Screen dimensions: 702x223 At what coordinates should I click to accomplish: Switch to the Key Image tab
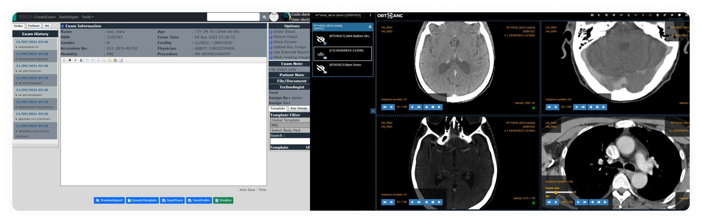[299, 109]
